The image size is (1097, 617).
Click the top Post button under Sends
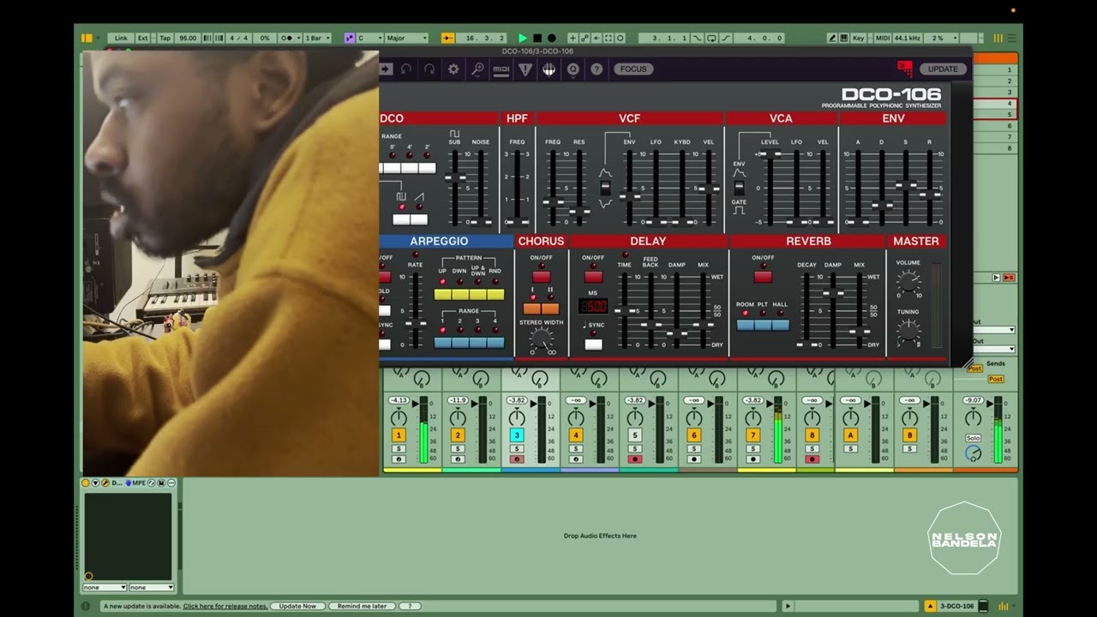(974, 368)
